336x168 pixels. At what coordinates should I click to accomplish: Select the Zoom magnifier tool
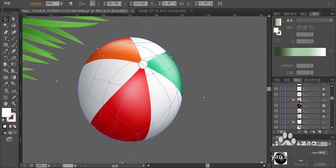pyautogui.click(x=13, y=104)
